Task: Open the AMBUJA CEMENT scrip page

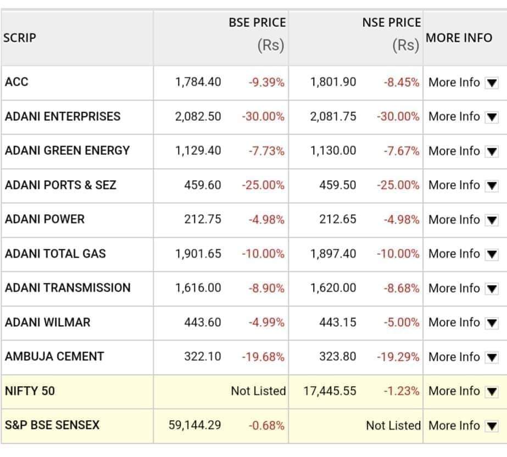Action: coord(54,356)
